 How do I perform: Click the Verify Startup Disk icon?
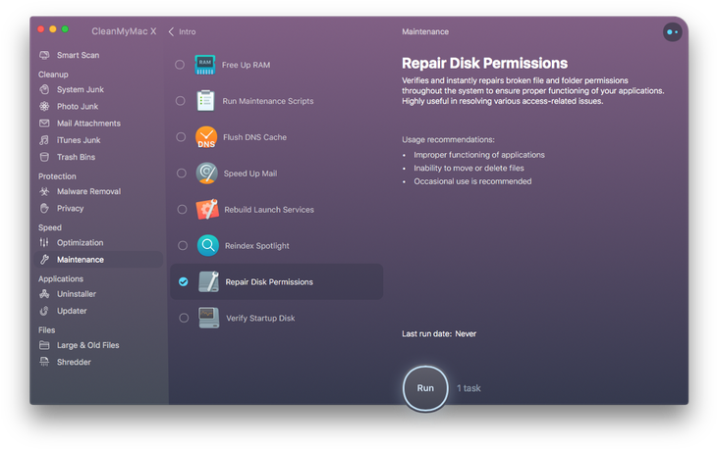tap(207, 318)
